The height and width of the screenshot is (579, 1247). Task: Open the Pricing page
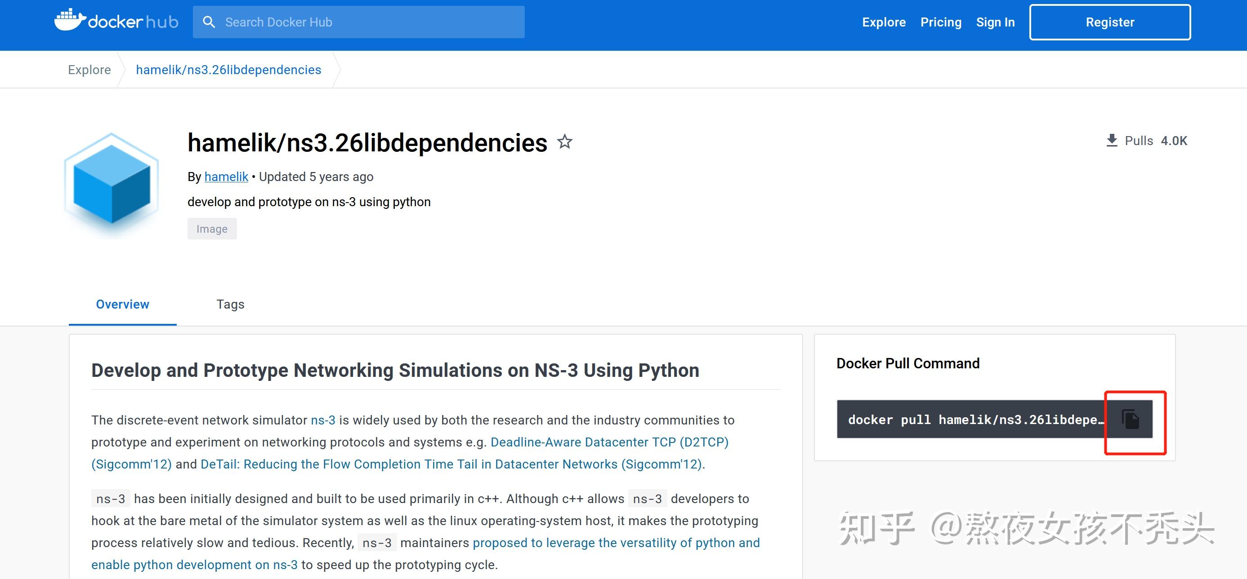(941, 22)
